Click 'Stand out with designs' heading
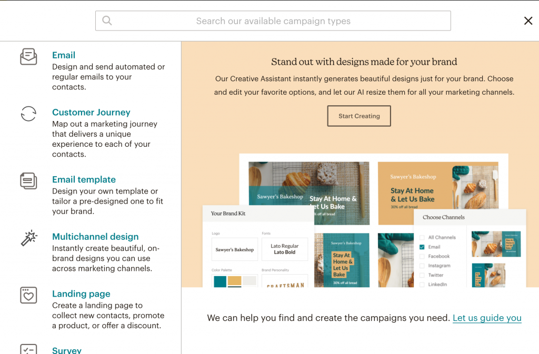 click(x=364, y=62)
